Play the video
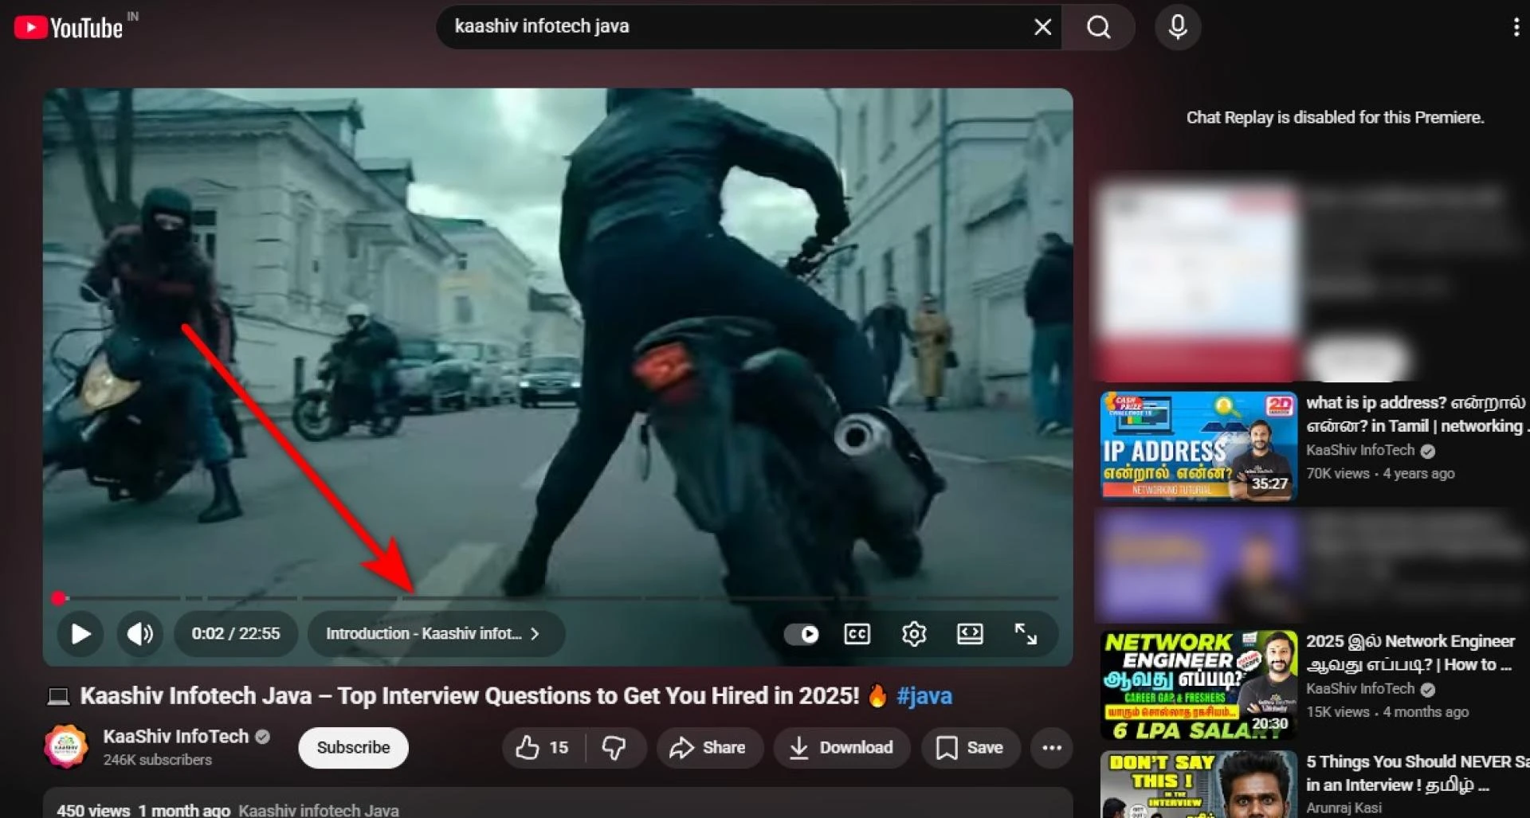Viewport: 1530px width, 818px height. pos(80,634)
